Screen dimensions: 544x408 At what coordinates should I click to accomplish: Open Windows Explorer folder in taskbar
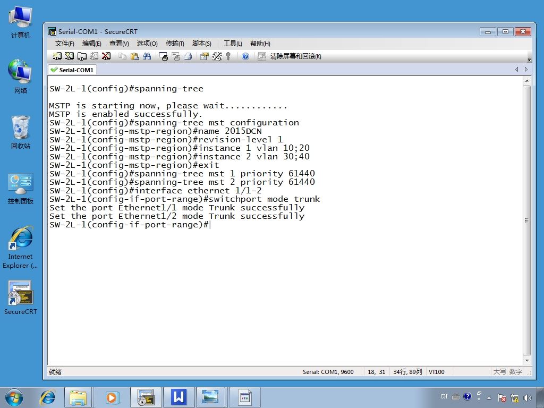point(78,397)
